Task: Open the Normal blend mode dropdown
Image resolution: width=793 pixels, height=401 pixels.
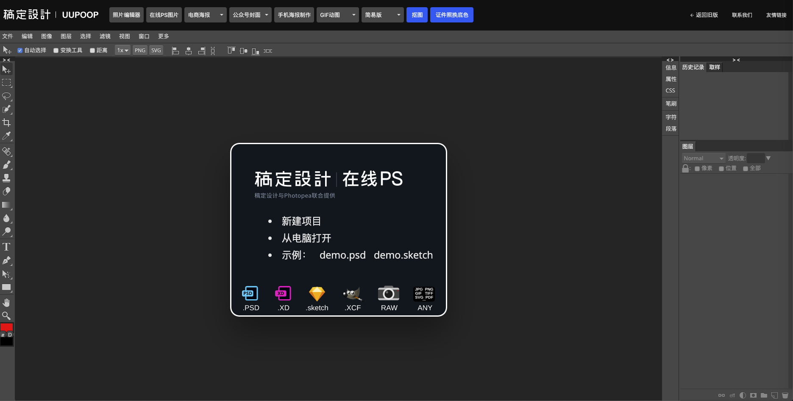Action: [704, 158]
